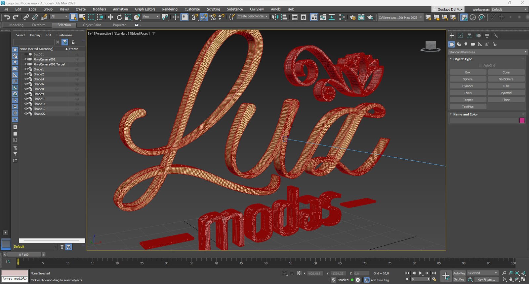This screenshot has width=529, height=284.
Task: Switch create category to Lights
Action: (x=466, y=44)
